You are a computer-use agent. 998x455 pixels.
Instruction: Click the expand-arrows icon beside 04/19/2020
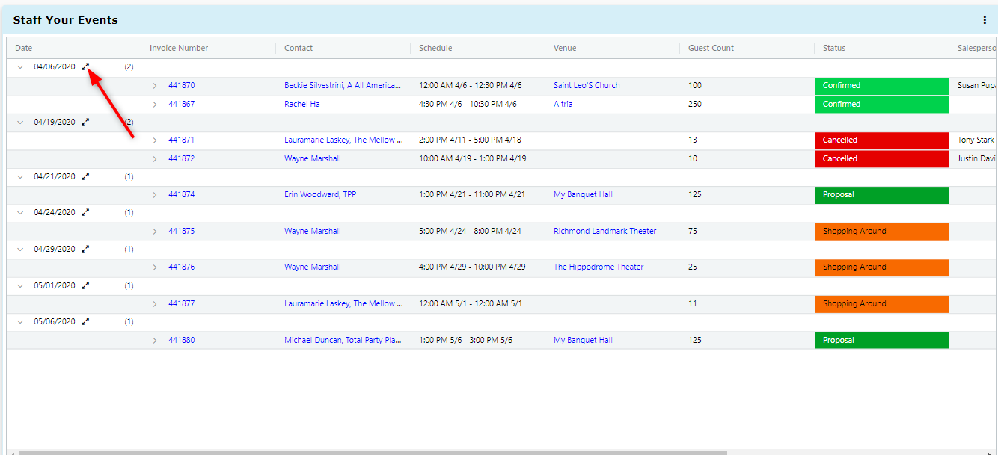point(85,122)
